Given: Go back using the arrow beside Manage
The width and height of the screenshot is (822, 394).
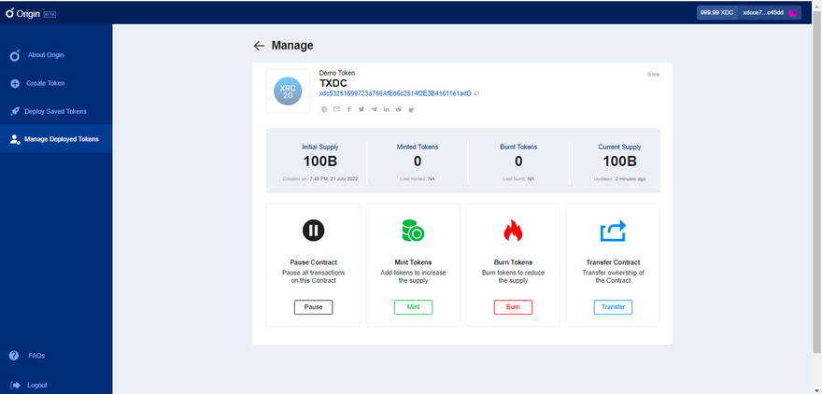Looking at the screenshot, I should pos(259,46).
